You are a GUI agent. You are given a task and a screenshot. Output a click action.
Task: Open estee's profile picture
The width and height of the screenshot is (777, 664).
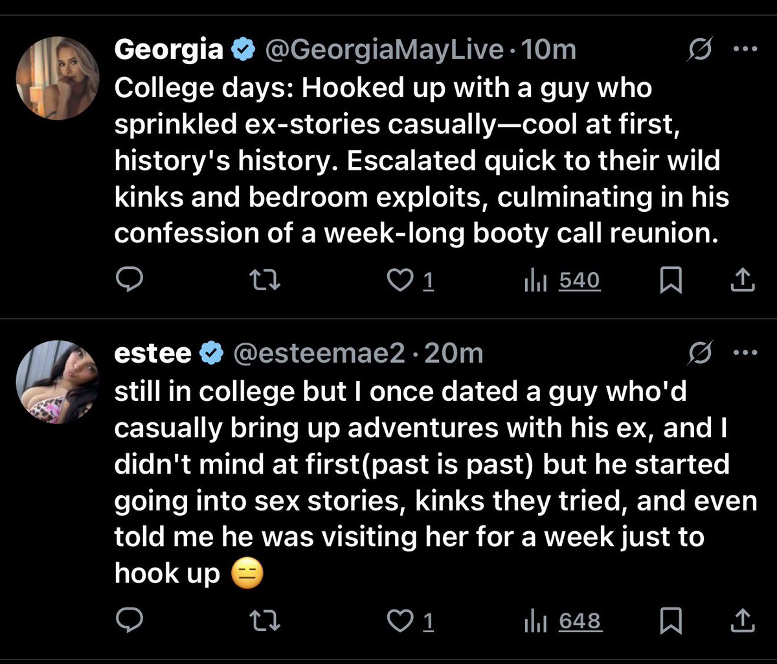click(57, 382)
